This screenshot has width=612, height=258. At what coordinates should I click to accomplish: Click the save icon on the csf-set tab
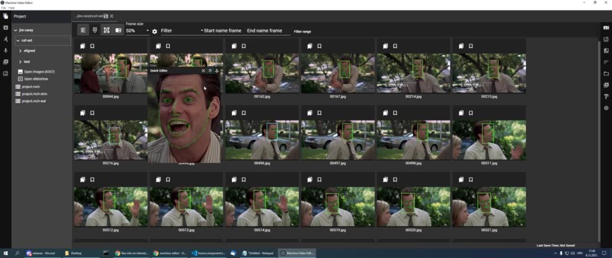click(106, 16)
